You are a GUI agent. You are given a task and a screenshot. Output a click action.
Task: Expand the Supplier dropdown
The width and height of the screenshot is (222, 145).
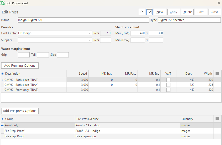89,40
